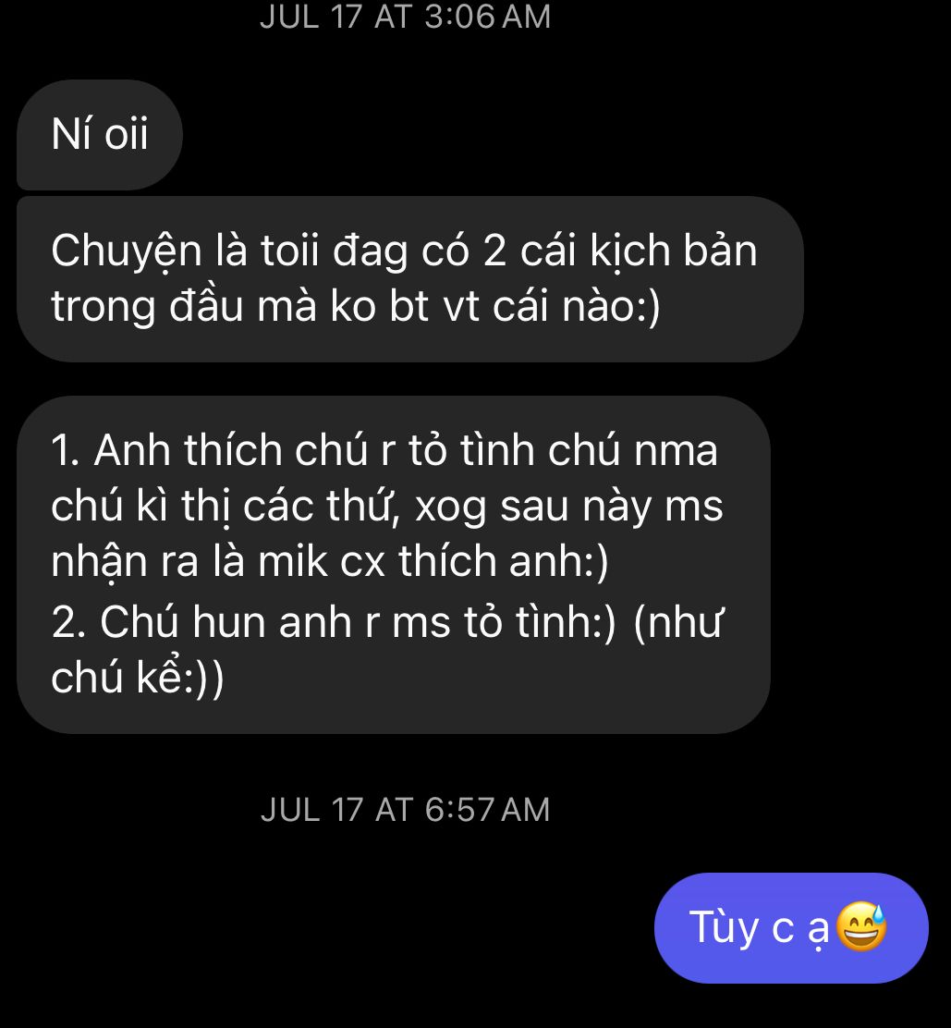Click the word 'Chuyện' starting the second message
Screen dimensions: 951x1028
tap(127, 252)
